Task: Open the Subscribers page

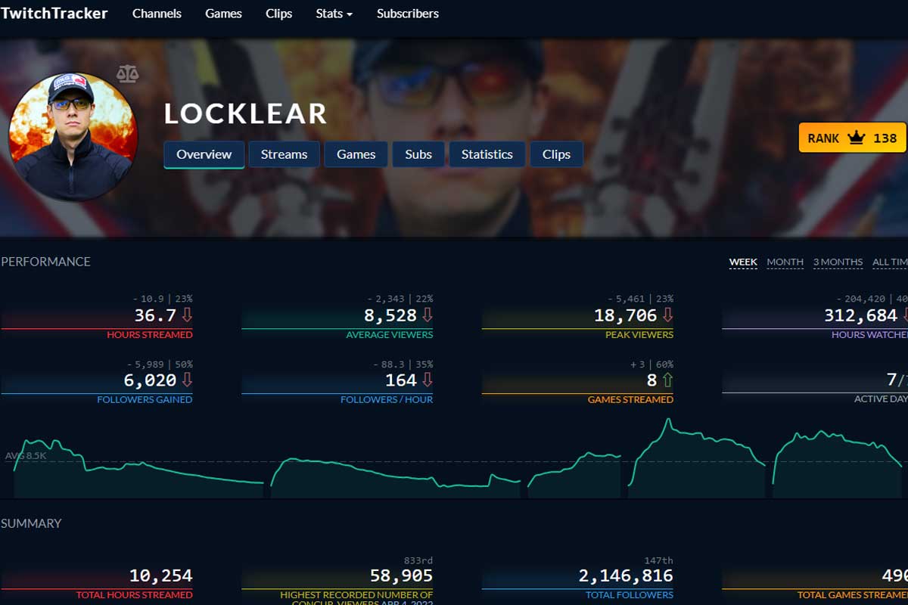Action: point(407,13)
